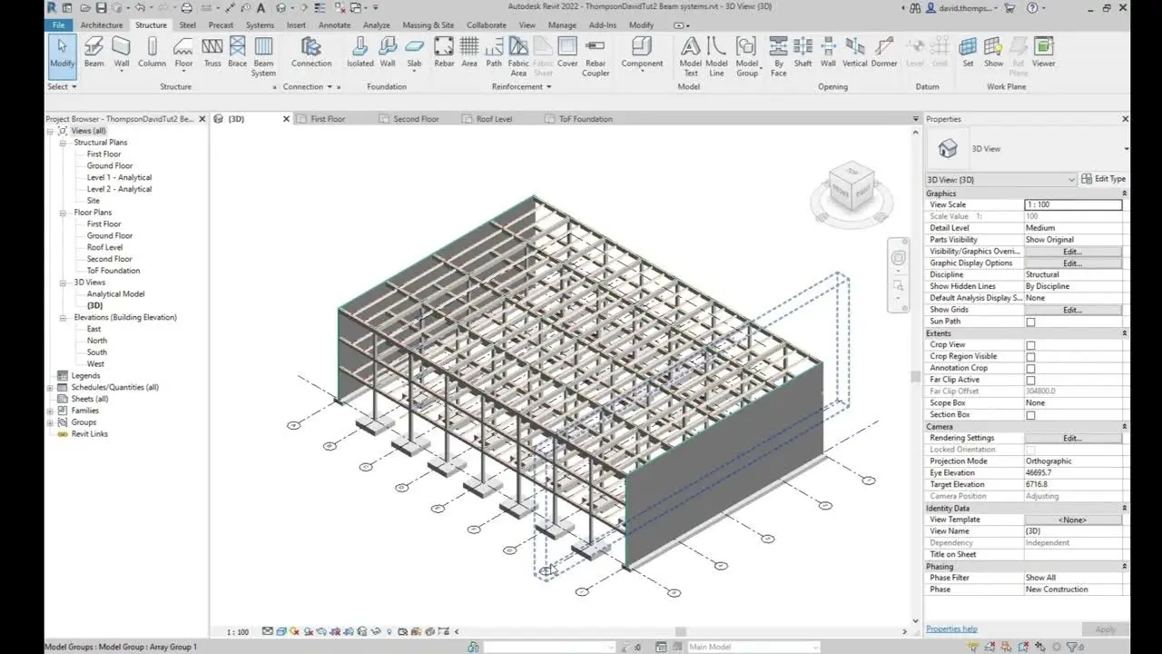Toggle the Crop View checkbox
Image resolution: width=1162 pixels, height=654 pixels.
(x=1030, y=345)
